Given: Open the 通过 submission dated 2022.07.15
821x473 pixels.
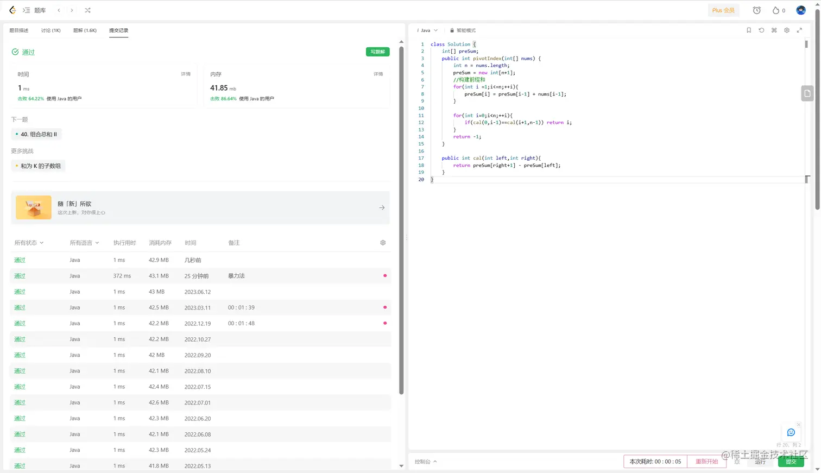Looking at the screenshot, I should pos(20,387).
